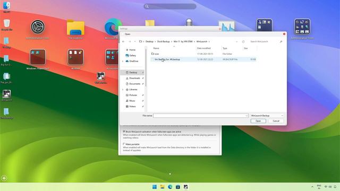This screenshot has height=191, width=340.
Task: Select the folder row in file list
Action: pos(203,54)
